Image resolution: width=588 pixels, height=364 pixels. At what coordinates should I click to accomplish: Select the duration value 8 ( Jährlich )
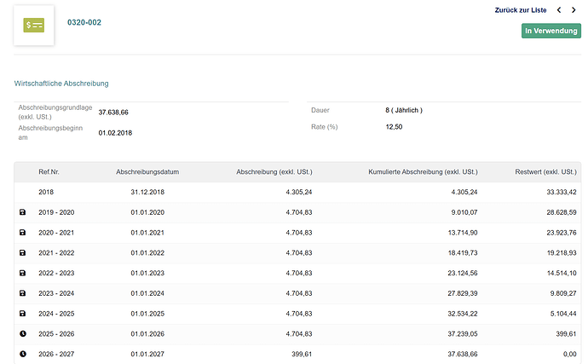coord(404,110)
